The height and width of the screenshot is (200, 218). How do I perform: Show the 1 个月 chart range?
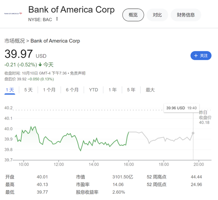(49, 90)
